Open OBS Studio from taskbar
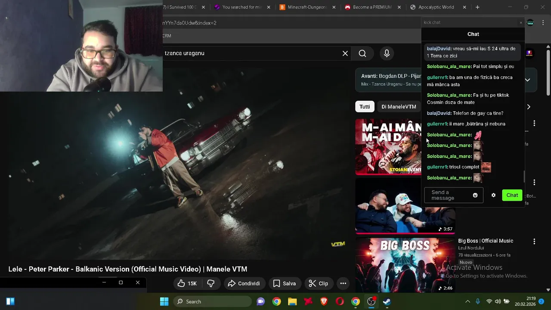 click(371, 301)
